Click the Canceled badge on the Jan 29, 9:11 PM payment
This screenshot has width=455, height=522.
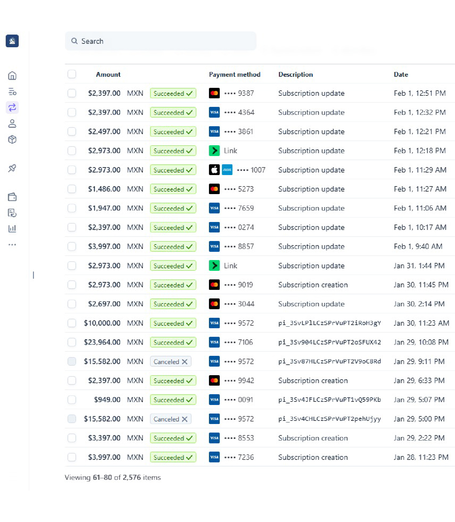(x=171, y=362)
